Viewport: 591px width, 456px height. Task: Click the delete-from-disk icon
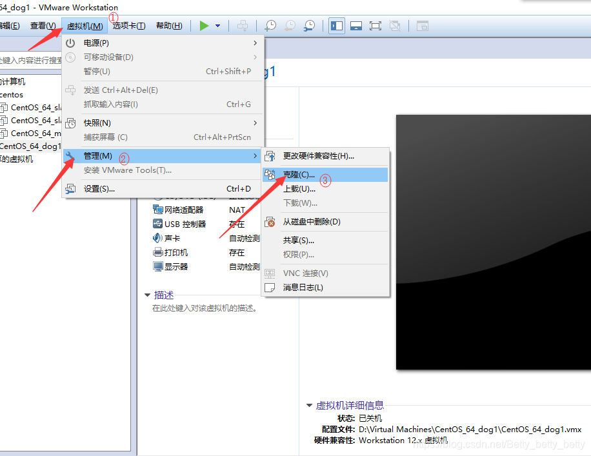click(270, 222)
